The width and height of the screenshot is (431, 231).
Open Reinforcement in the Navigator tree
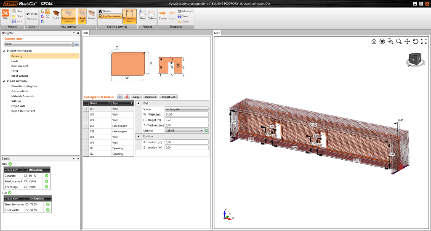pyautogui.click(x=20, y=66)
